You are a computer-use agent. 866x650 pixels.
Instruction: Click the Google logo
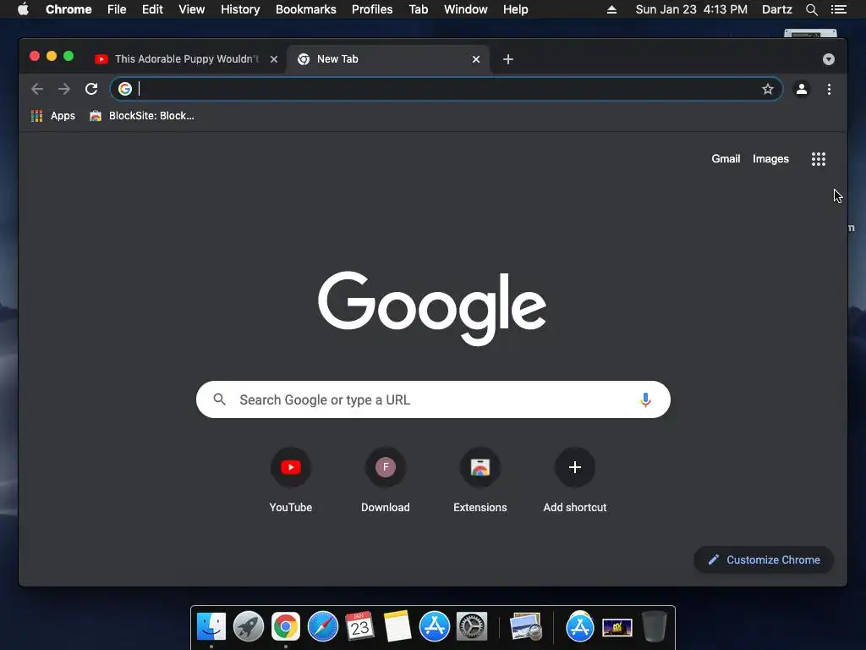432,307
